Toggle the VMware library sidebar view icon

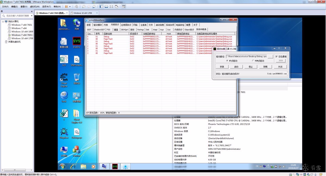101,6
